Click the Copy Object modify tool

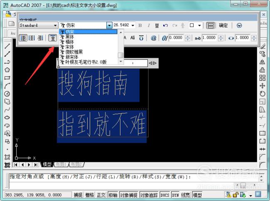[x=263, y=54]
